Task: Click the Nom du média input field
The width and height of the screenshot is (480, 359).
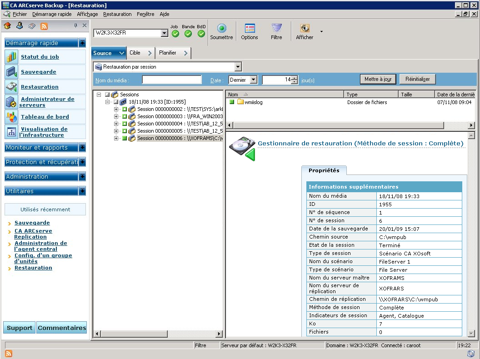Action: click(x=171, y=80)
